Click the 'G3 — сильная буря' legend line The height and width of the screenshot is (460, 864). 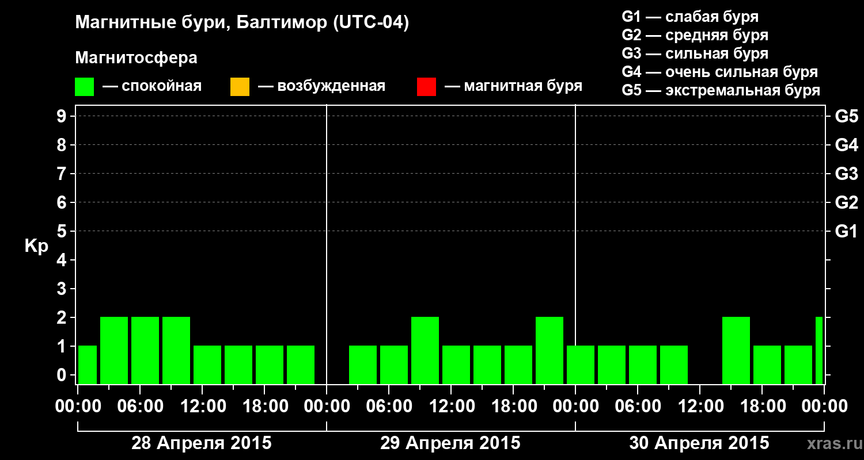(695, 53)
